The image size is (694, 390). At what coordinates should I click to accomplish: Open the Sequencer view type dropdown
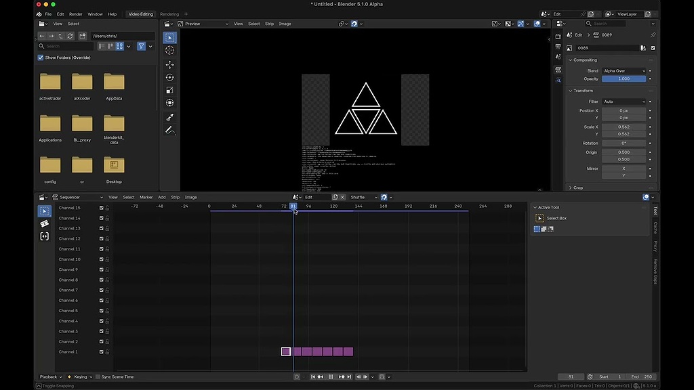78,197
